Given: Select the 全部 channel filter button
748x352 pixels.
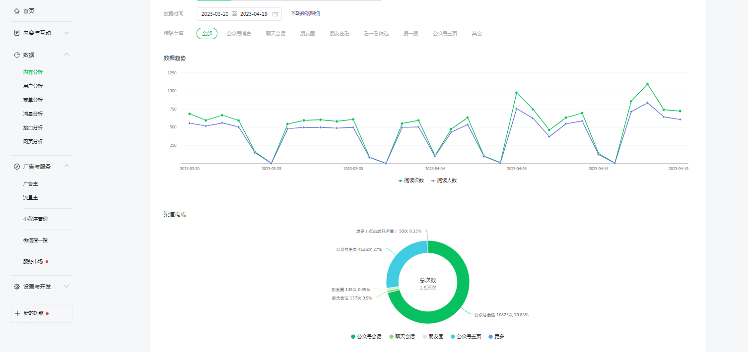Looking at the screenshot, I should click(207, 34).
